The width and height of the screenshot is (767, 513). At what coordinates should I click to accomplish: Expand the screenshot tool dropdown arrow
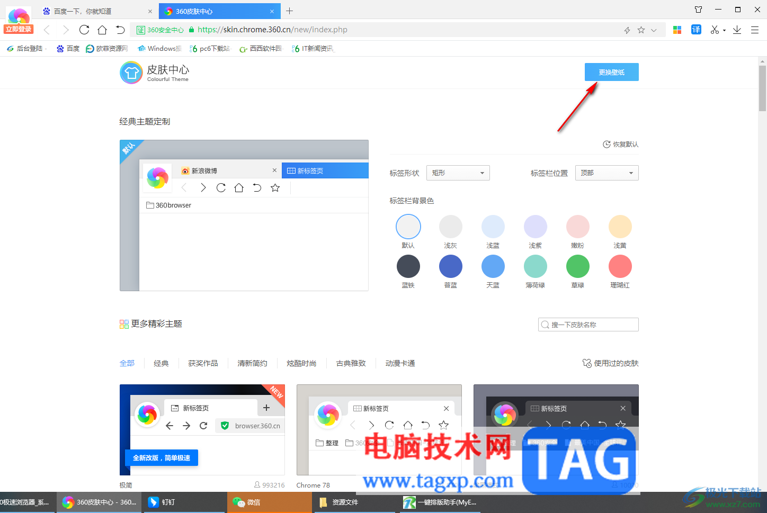[x=724, y=31]
